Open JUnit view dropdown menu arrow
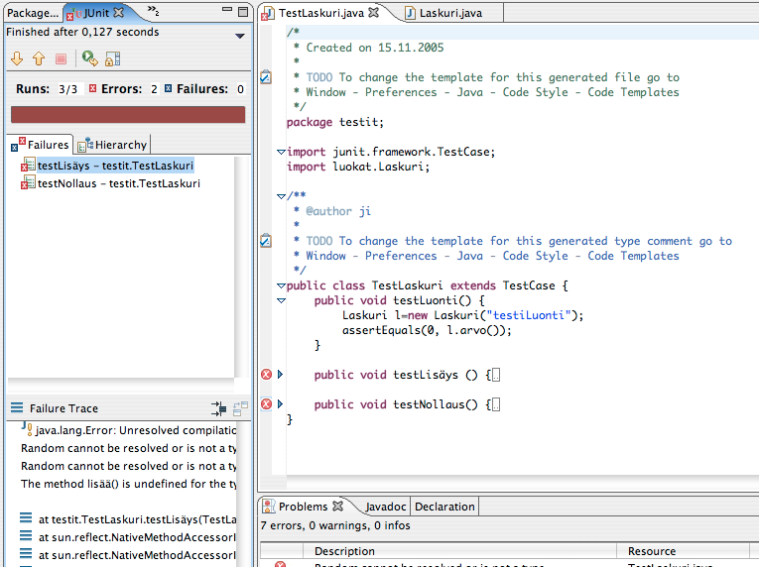The width and height of the screenshot is (759, 567). pos(240,36)
